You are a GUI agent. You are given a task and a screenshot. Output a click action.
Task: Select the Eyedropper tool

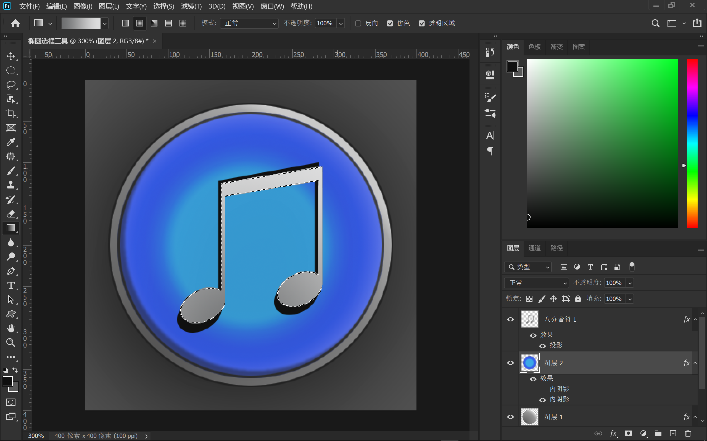point(11,142)
